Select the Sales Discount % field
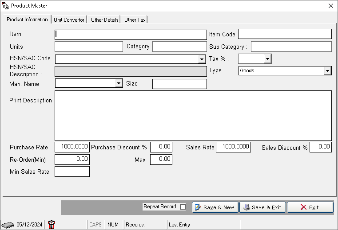Image resolution: width=338 pixels, height=230 pixels. [x=321, y=147]
